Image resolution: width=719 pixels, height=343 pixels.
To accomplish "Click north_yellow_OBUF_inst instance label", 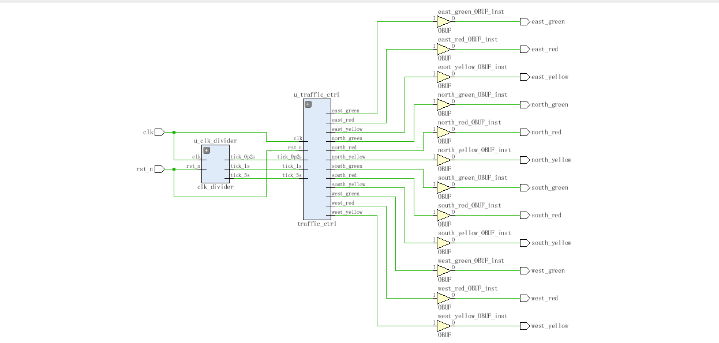I will tap(474, 150).
